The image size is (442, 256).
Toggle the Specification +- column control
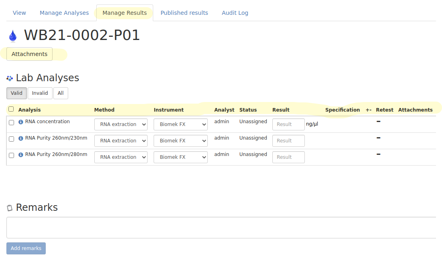[369, 110]
